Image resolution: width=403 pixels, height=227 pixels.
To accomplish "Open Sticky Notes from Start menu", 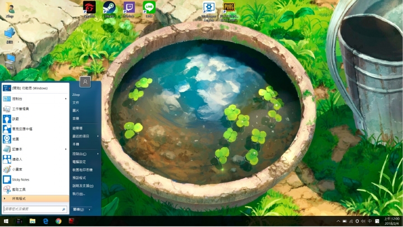I will [x=35, y=179].
